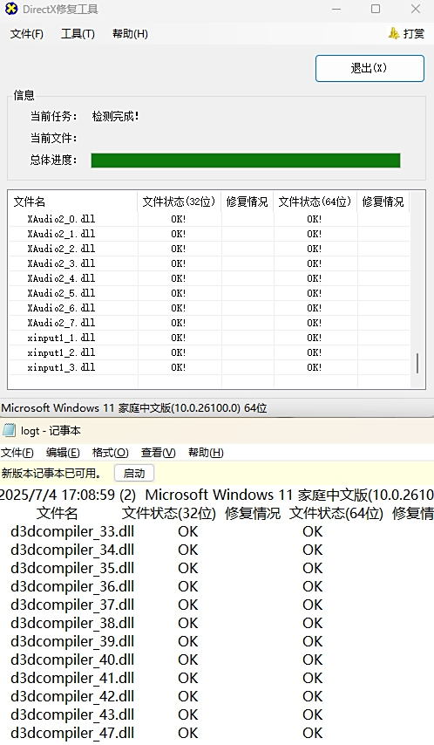The image size is (434, 745).
Task: Select the xinput1_3.dll row
Action: (209, 367)
